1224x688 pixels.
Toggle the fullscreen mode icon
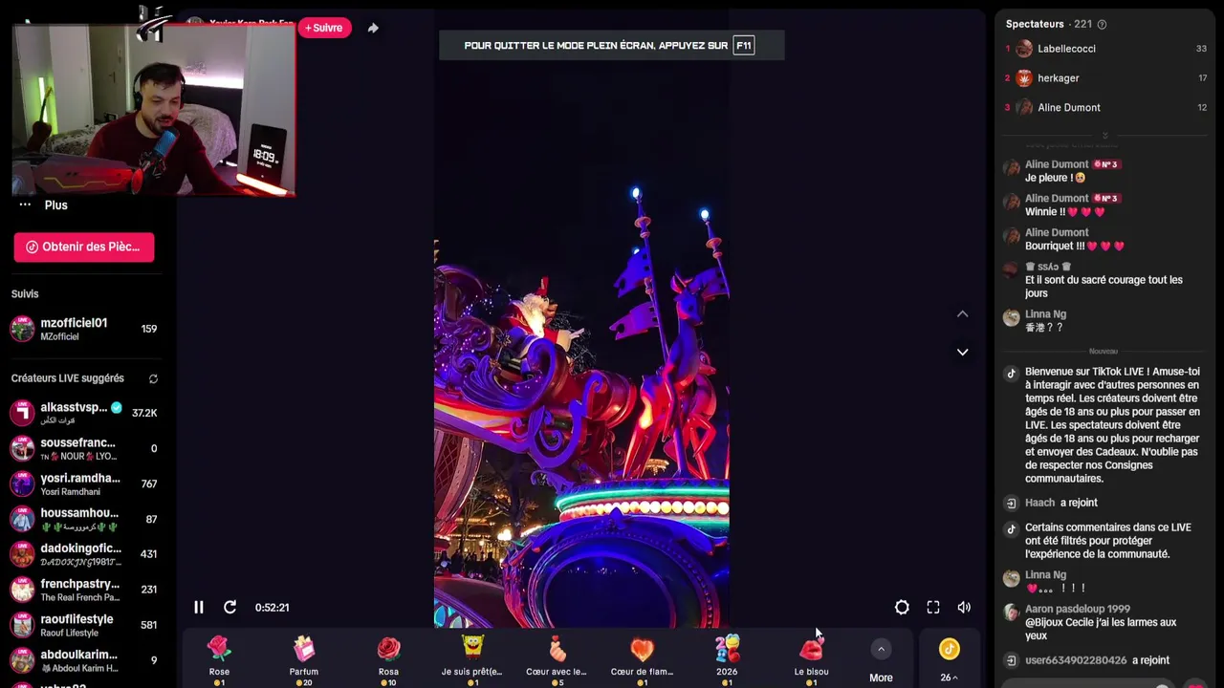(933, 608)
